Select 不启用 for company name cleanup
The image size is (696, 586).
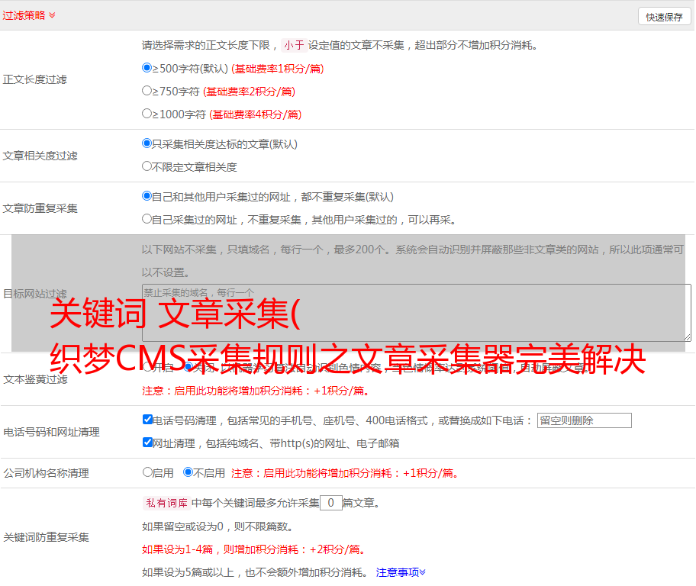[x=188, y=472]
